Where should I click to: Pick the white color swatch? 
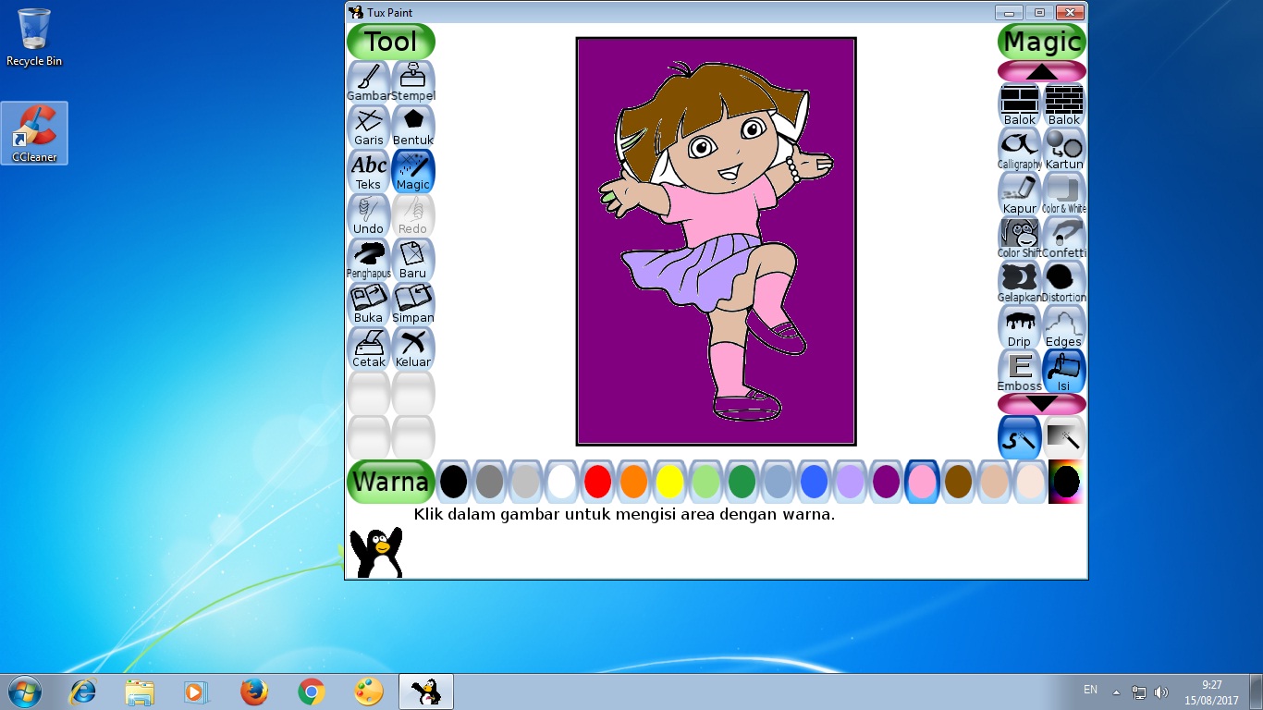point(561,482)
